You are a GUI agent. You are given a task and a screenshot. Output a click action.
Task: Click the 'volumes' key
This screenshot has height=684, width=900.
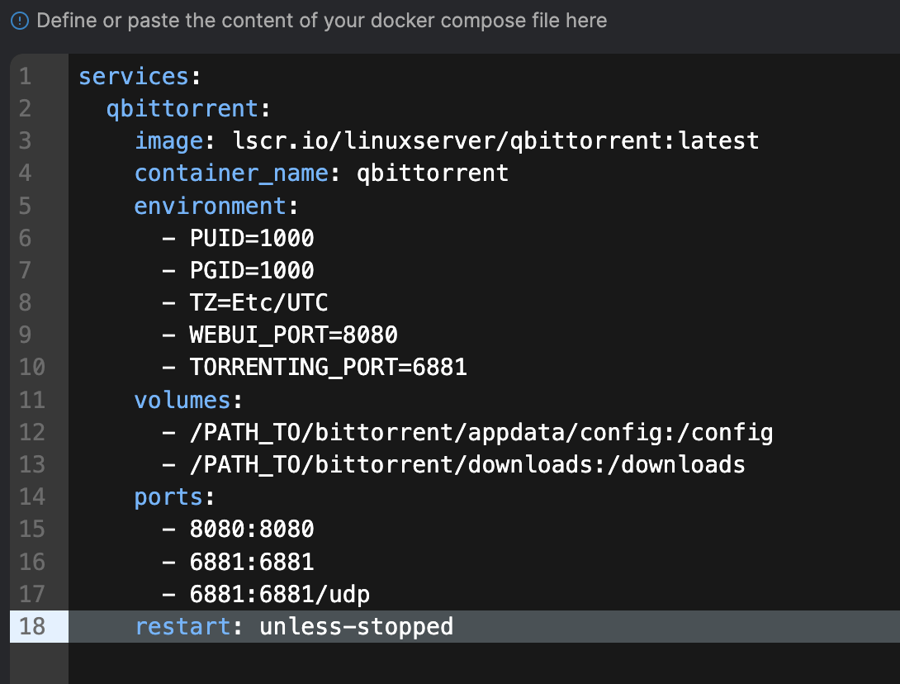point(182,400)
